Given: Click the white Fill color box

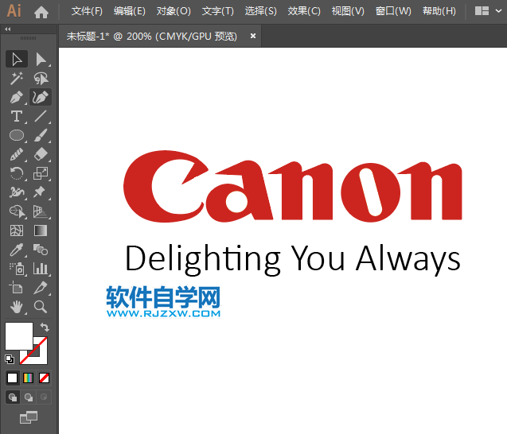Looking at the screenshot, I should click(x=19, y=335).
